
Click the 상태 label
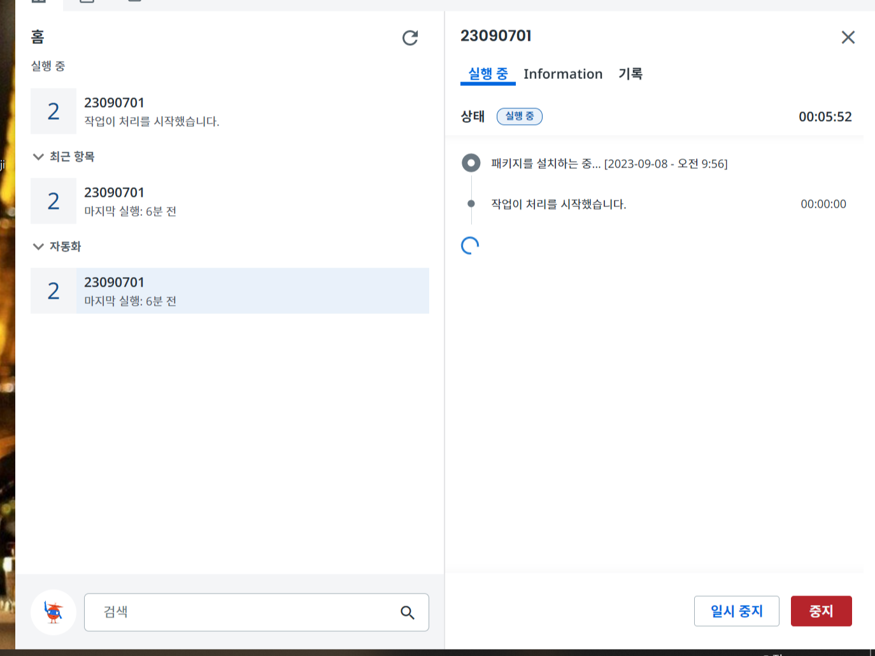click(473, 117)
